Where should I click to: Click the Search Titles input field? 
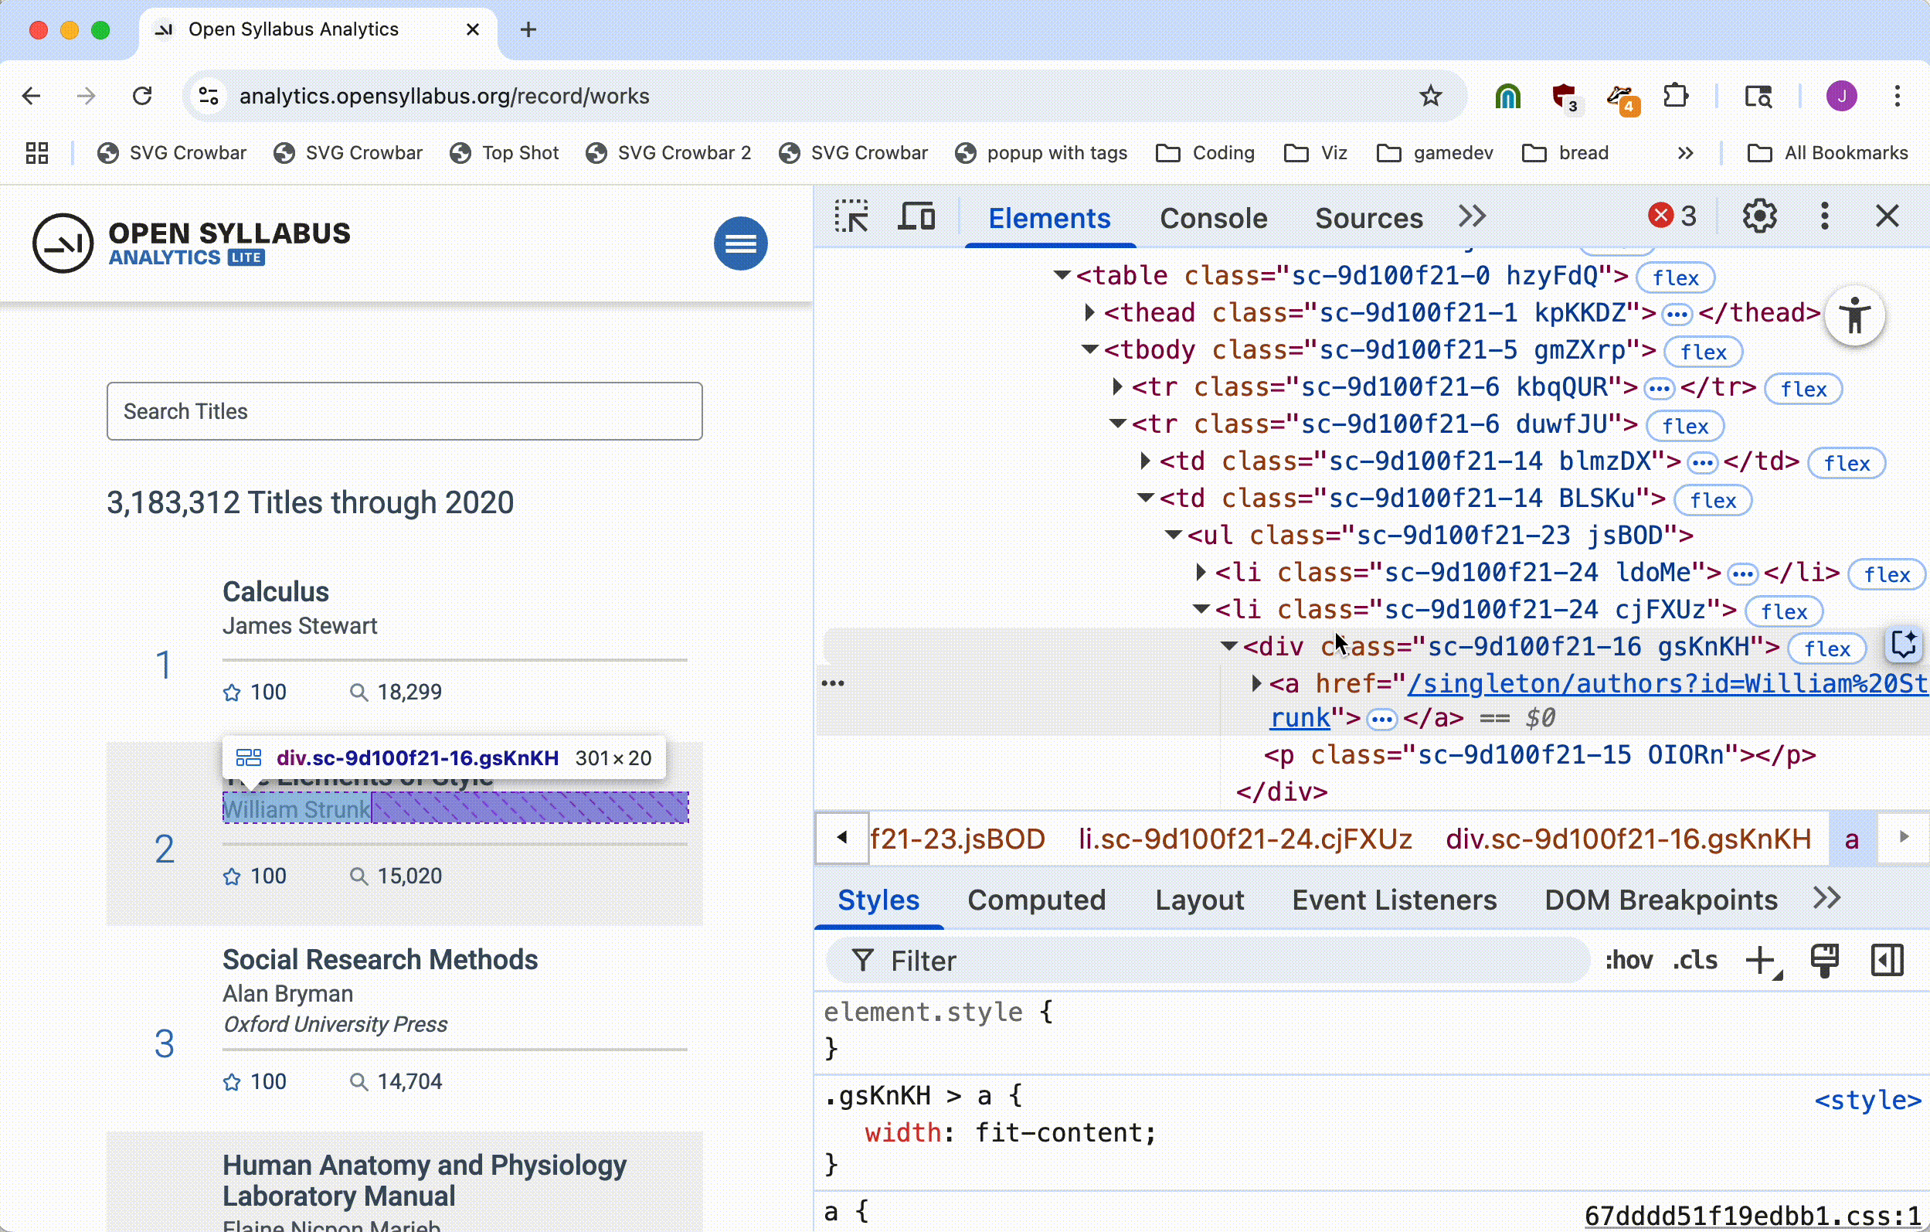pos(404,411)
